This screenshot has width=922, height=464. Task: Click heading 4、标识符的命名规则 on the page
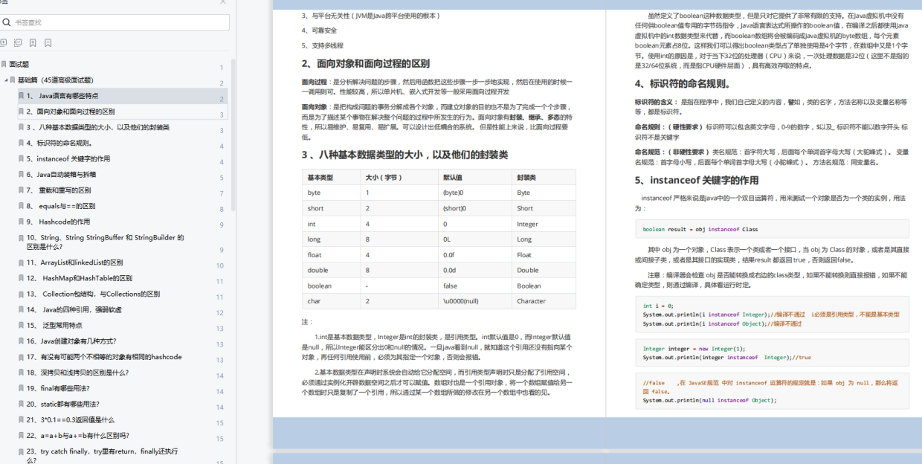[683, 83]
